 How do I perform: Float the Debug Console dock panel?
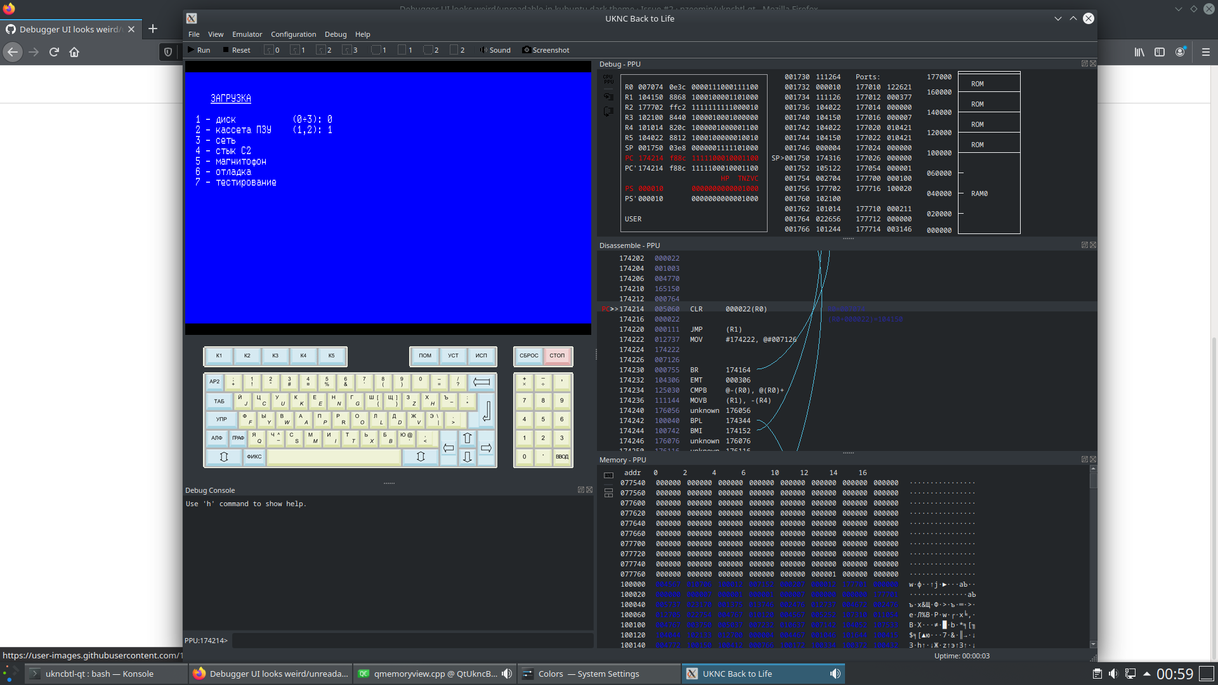tap(580, 490)
